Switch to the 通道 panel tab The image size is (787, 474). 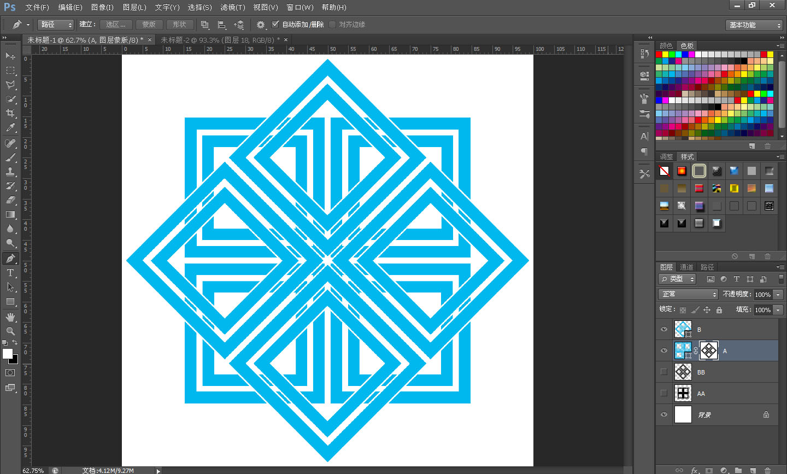click(x=686, y=267)
